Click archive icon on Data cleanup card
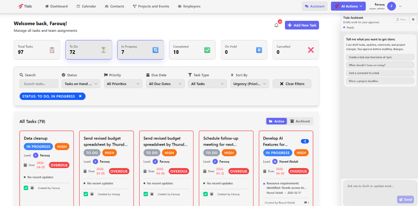 coord(32,188)
